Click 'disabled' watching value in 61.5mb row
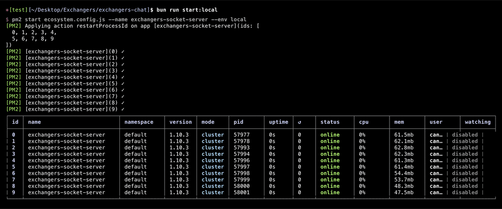 [465, 135]
